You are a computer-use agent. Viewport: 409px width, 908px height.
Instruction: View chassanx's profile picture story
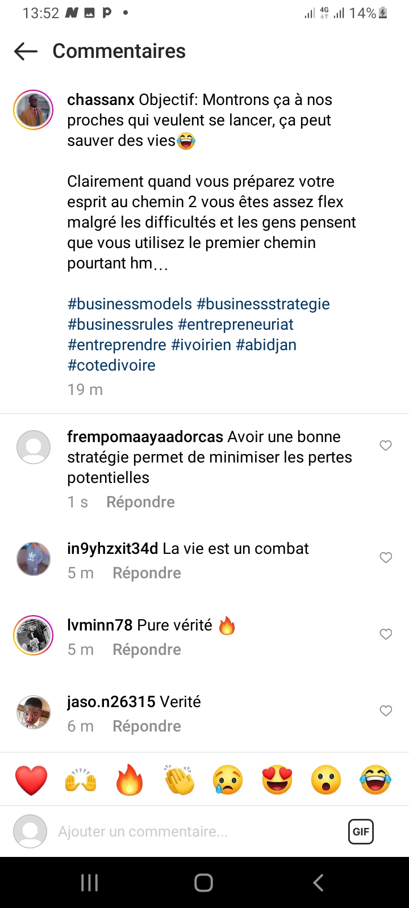[34, 110]
